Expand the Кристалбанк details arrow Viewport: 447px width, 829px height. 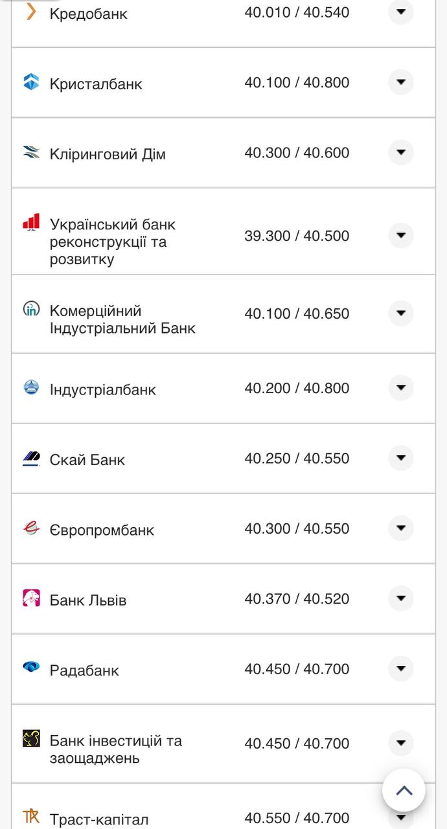pyautogui.click(x=400, y=82)
